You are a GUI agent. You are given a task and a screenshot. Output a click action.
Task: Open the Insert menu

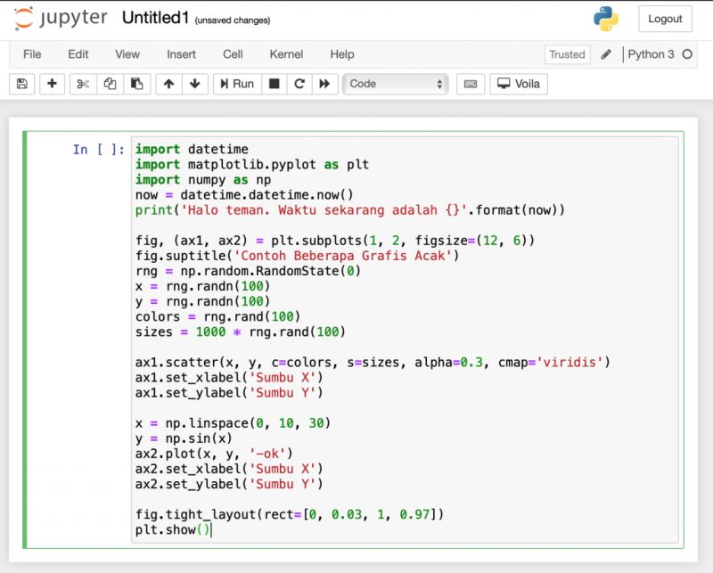tap(181, 54)
